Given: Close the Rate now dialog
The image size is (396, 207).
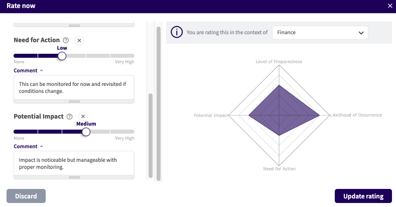Looking at the screenshot, I should pos(390,6).
